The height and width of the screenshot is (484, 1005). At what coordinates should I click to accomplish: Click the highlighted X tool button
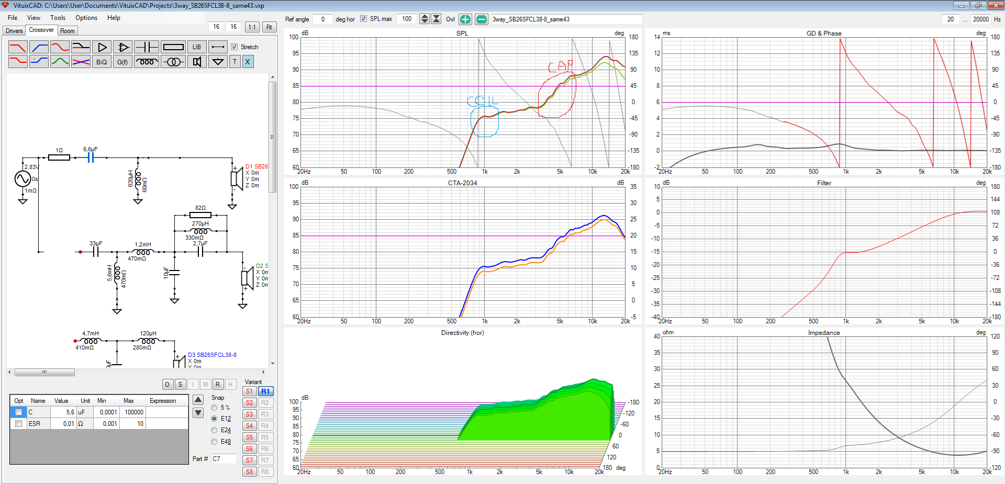(x=248, y=62)
